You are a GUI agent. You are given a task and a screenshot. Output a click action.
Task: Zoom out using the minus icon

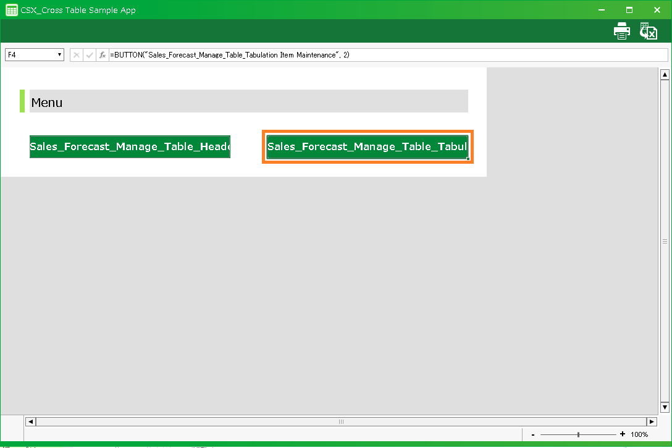(x=533, y=434)
